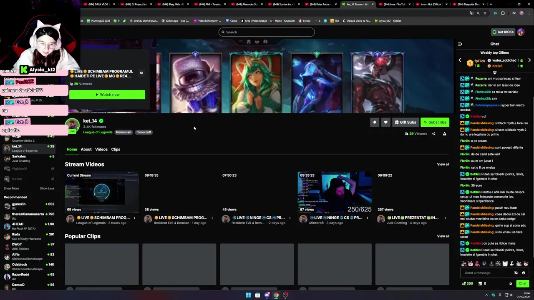This screenshot has height=300, width=534.
Task: Open the user profile avatar at top right
Action: pyautogui.click(x=521, y=32)
